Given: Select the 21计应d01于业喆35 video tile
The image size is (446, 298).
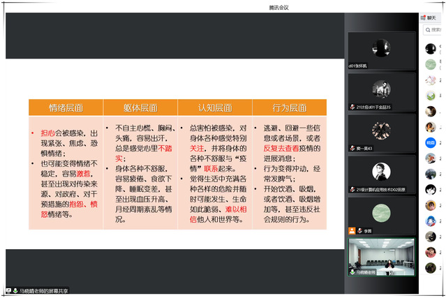Looking at the screenshot, I should click(x=381, y=91).
